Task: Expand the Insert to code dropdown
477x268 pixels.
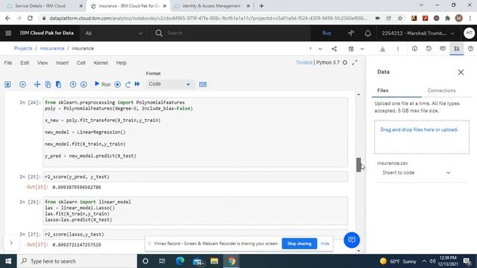Action: (417, 173)
